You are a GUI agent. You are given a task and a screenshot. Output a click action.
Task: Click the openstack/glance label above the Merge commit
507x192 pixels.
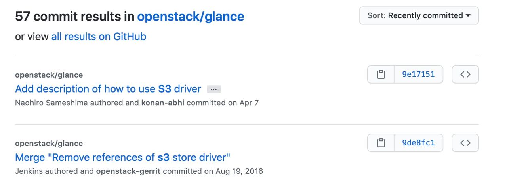[x=49, y=144]
